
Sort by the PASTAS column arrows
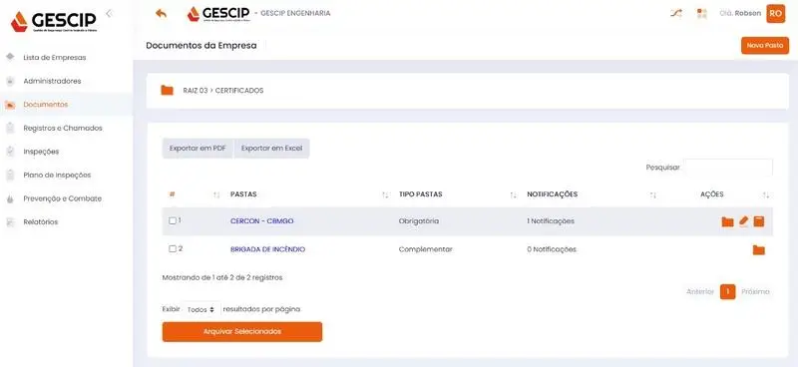(385, 194)
